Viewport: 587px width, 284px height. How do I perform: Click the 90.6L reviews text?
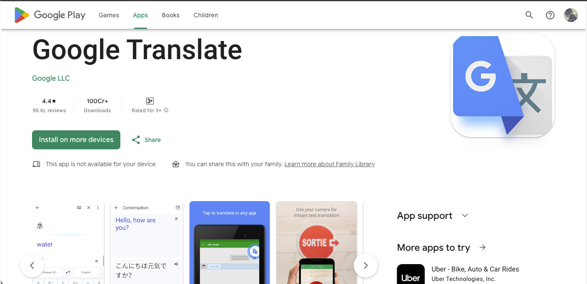click(x=49, y=111)
